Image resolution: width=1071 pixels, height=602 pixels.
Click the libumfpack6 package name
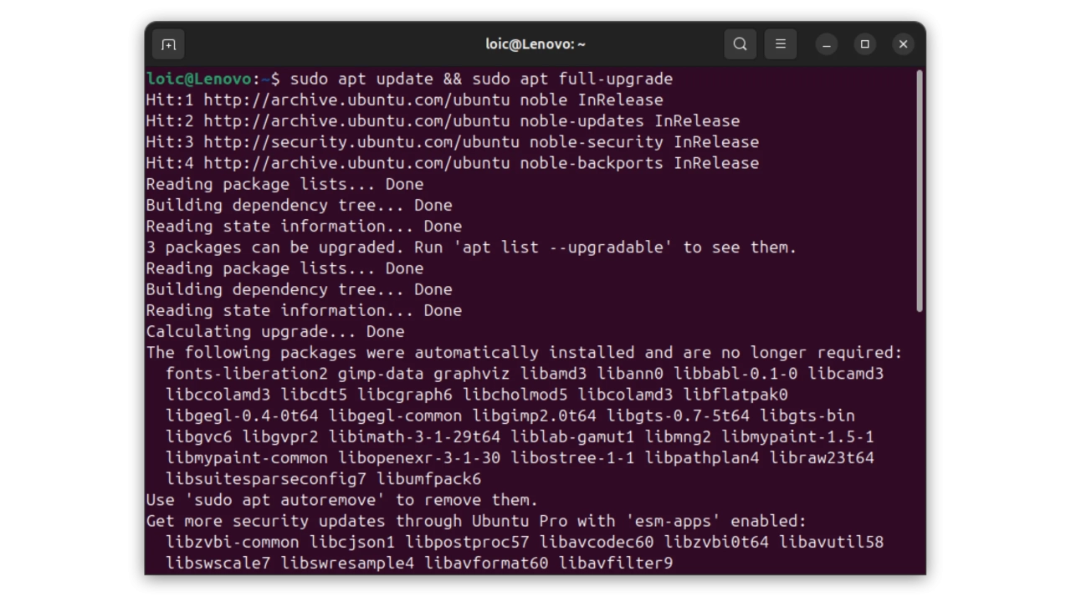(x=428, y=479)
